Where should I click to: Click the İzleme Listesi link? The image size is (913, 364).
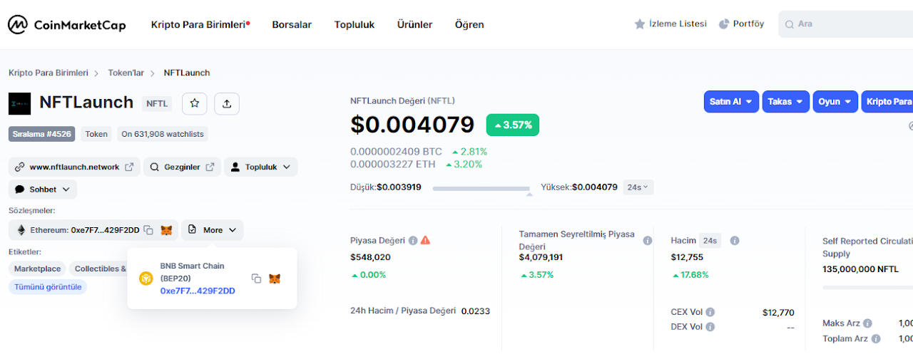[678, 24]
